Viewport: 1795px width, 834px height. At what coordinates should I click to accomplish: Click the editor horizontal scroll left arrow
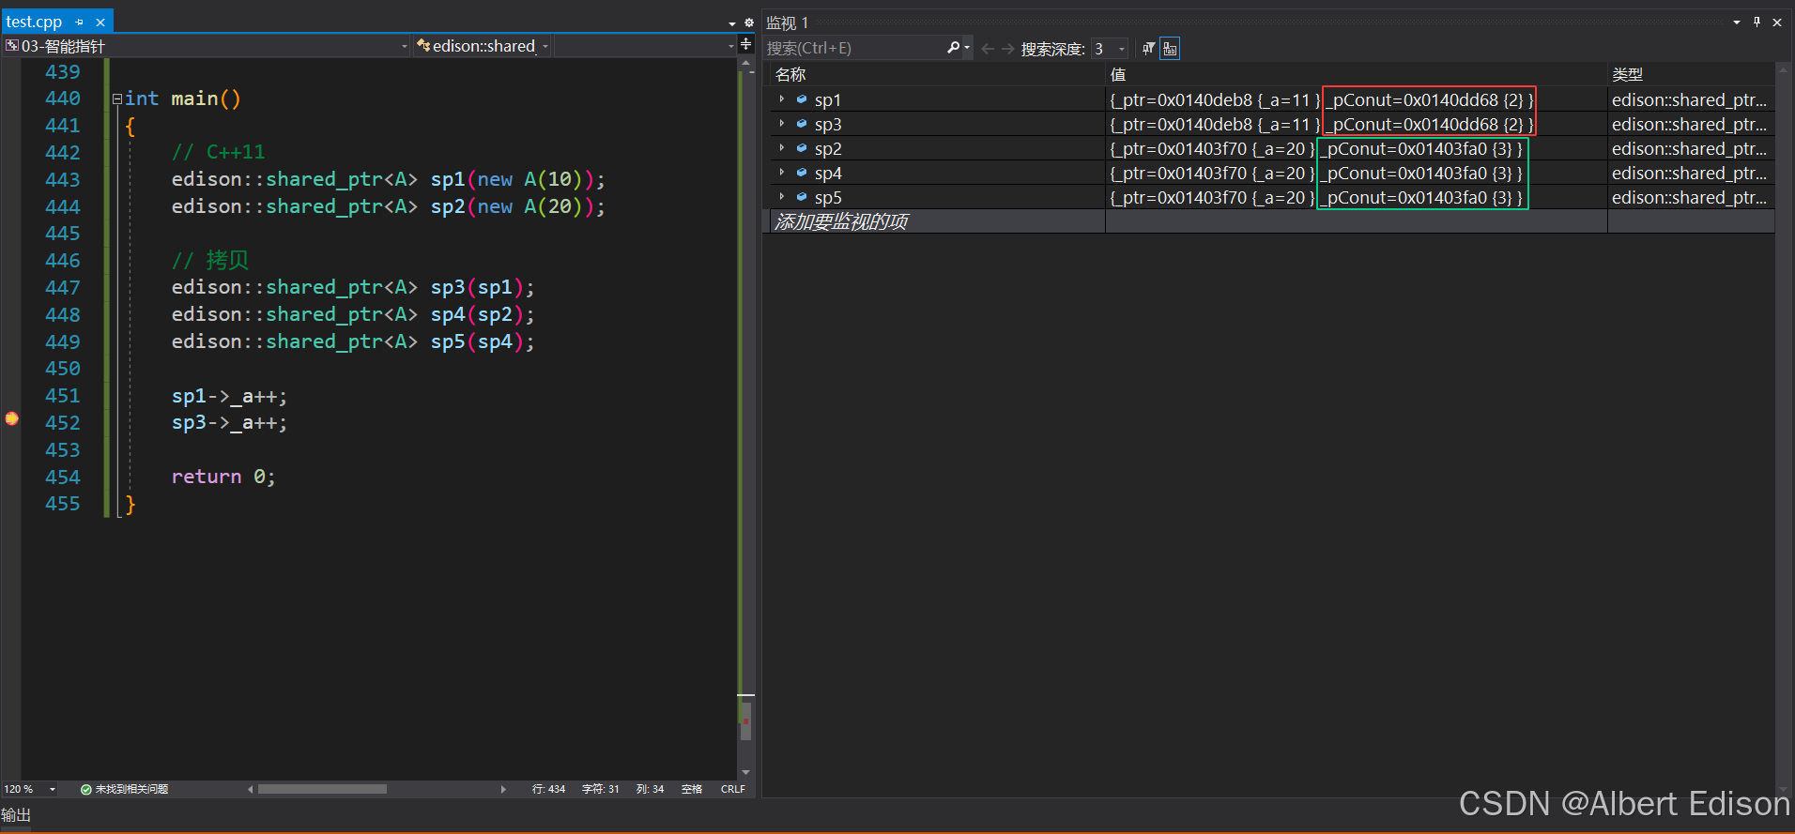click(x=251, y=789)
